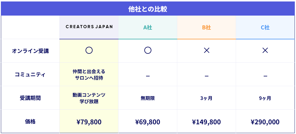Click the cross icon in C社 column
The height and width of the screenshot is (134, 296).
pos(265,51)
